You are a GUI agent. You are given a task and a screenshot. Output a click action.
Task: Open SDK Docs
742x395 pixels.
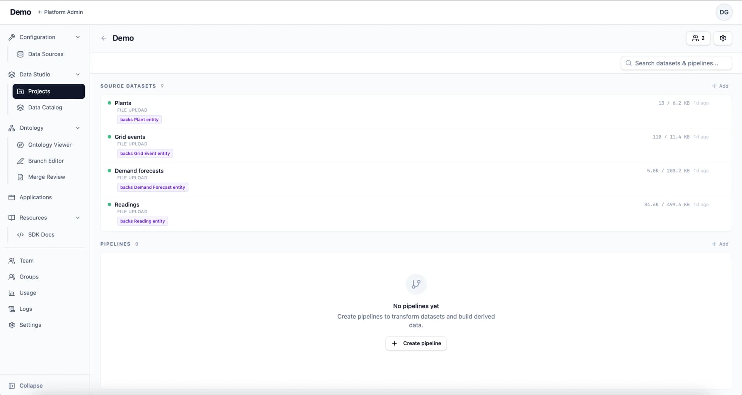[x=41, y=234]
